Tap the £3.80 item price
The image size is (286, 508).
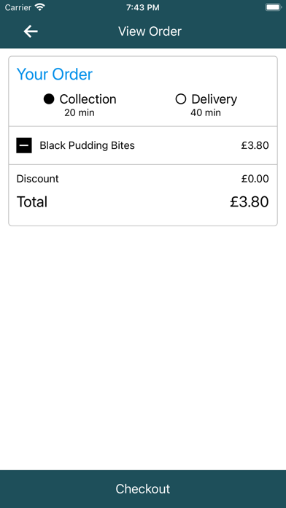point(255,145)
